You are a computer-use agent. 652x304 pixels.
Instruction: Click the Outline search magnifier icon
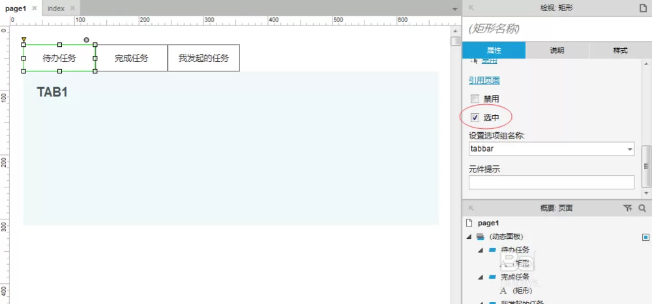point(642,208)
